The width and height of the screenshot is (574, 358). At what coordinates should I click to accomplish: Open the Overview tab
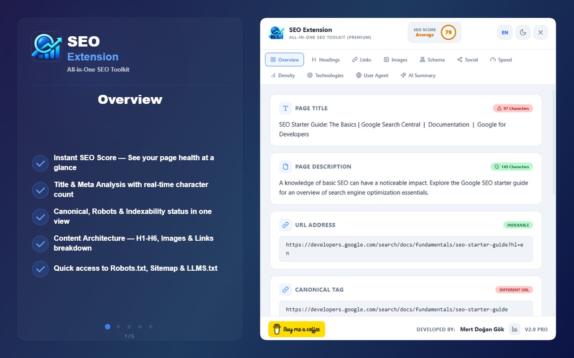tap(284, 60)
